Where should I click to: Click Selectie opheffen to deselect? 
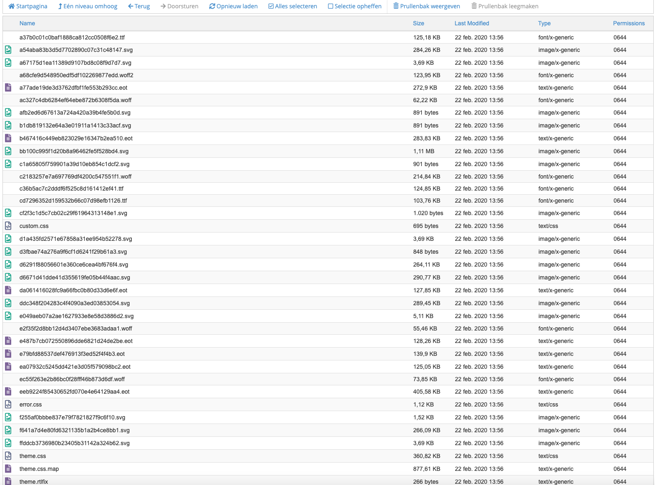[355, 6]
